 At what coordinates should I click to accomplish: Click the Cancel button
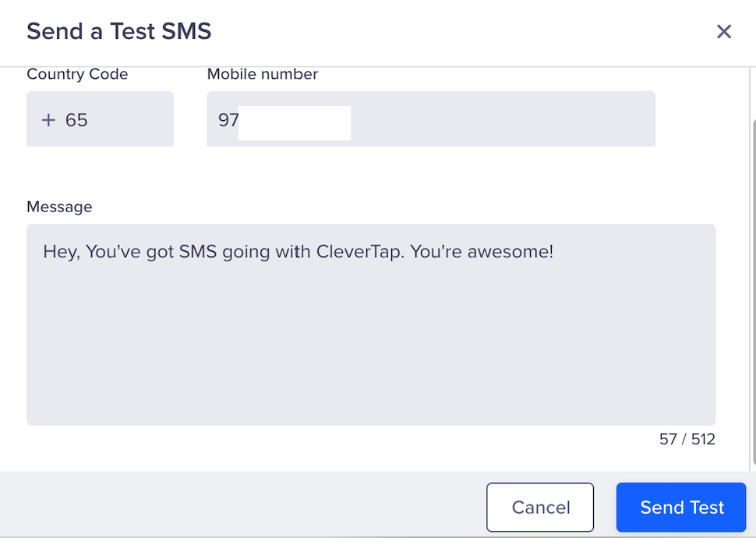point(540,507)
